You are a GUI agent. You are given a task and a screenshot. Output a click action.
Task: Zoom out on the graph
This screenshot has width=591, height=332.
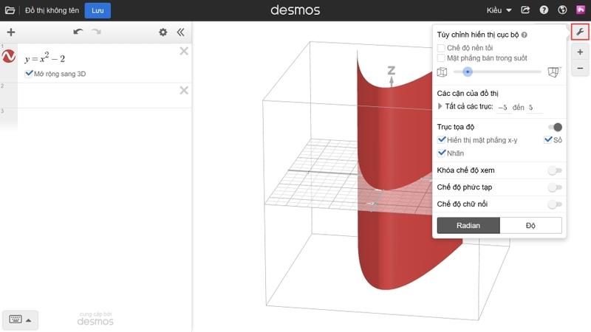pos(580,68)
